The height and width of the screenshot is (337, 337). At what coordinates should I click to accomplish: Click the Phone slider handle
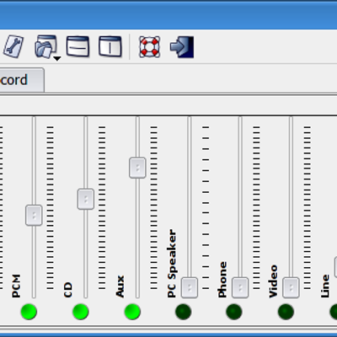click(x=240, y=287)
